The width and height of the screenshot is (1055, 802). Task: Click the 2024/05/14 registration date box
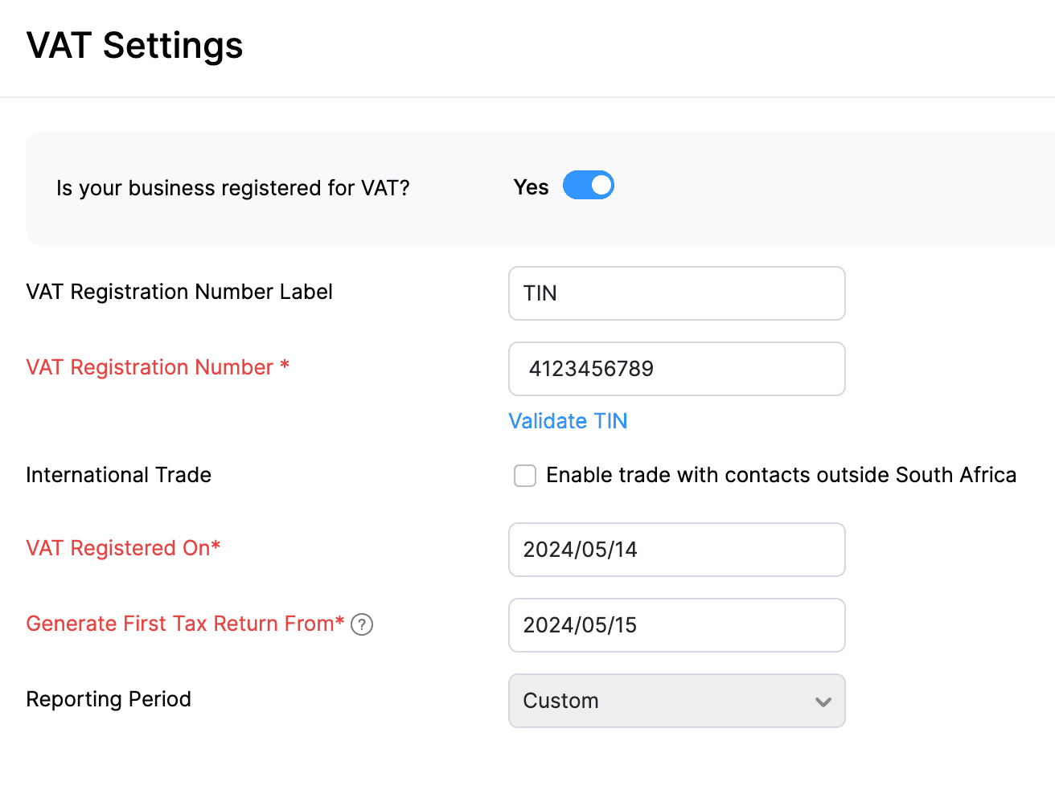(x=676, y=550)
